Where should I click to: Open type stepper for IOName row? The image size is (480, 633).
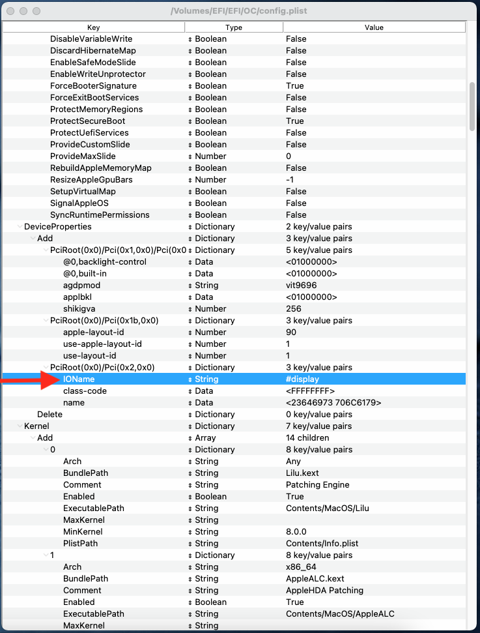pyautogui.click(x=190, y=379)
